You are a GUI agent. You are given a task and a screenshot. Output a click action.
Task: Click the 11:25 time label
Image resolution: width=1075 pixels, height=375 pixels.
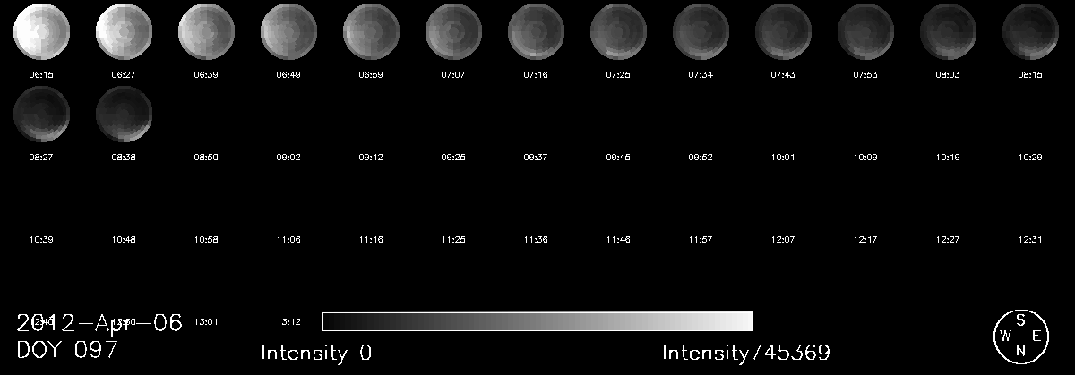pos(453,240)
